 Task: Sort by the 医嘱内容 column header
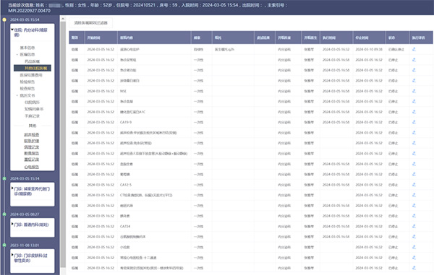[154, 38]
